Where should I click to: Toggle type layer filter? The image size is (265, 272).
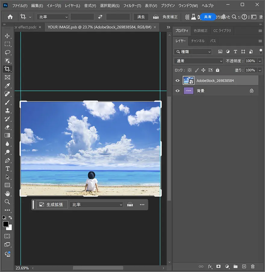coord(235,52)
